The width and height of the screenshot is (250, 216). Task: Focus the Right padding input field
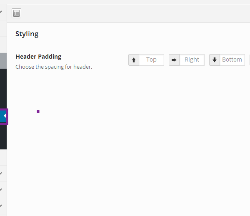(x=192, y=60)
